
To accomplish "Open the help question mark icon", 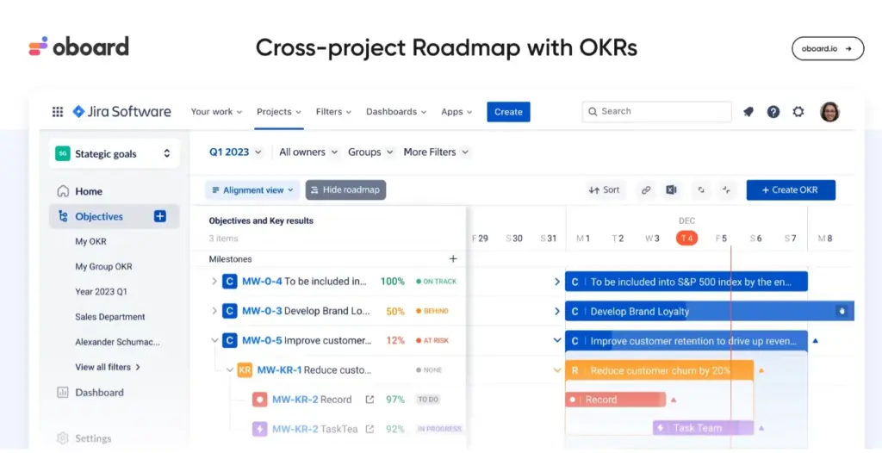I will (x=773, y=111).
